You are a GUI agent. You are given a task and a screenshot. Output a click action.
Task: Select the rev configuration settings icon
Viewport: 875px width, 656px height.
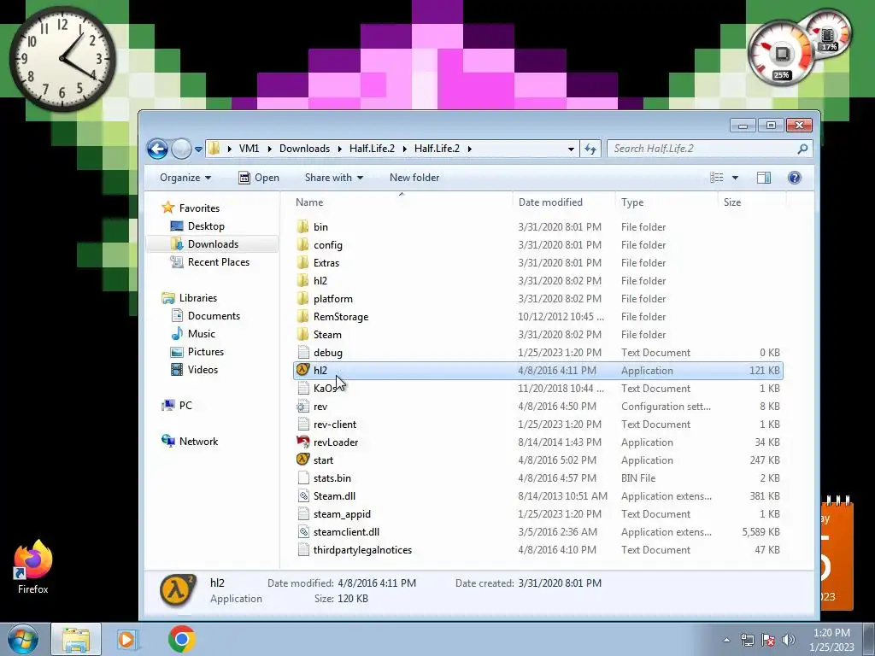click(x=303, y=406)
